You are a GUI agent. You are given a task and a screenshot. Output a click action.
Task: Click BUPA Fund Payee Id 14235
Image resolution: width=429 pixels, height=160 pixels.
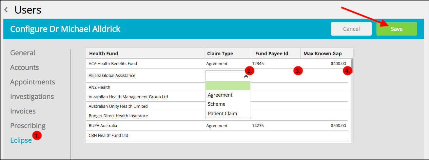coord(258,126)
